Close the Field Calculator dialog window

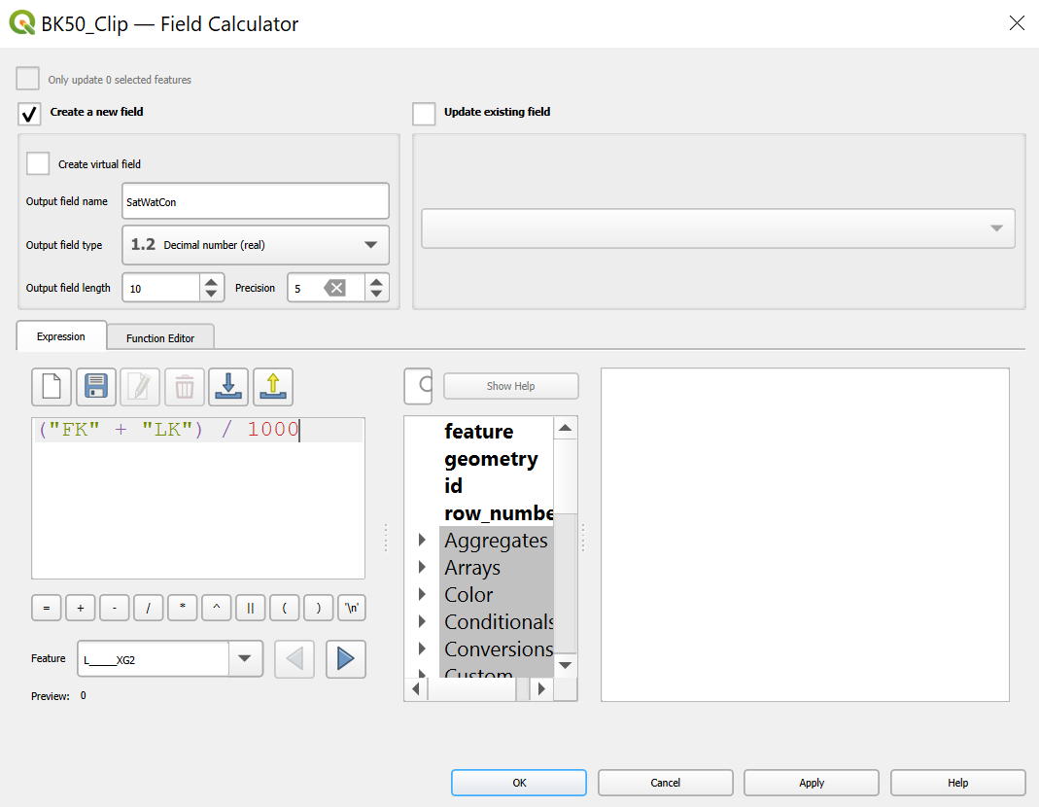tap(1017, 23)
